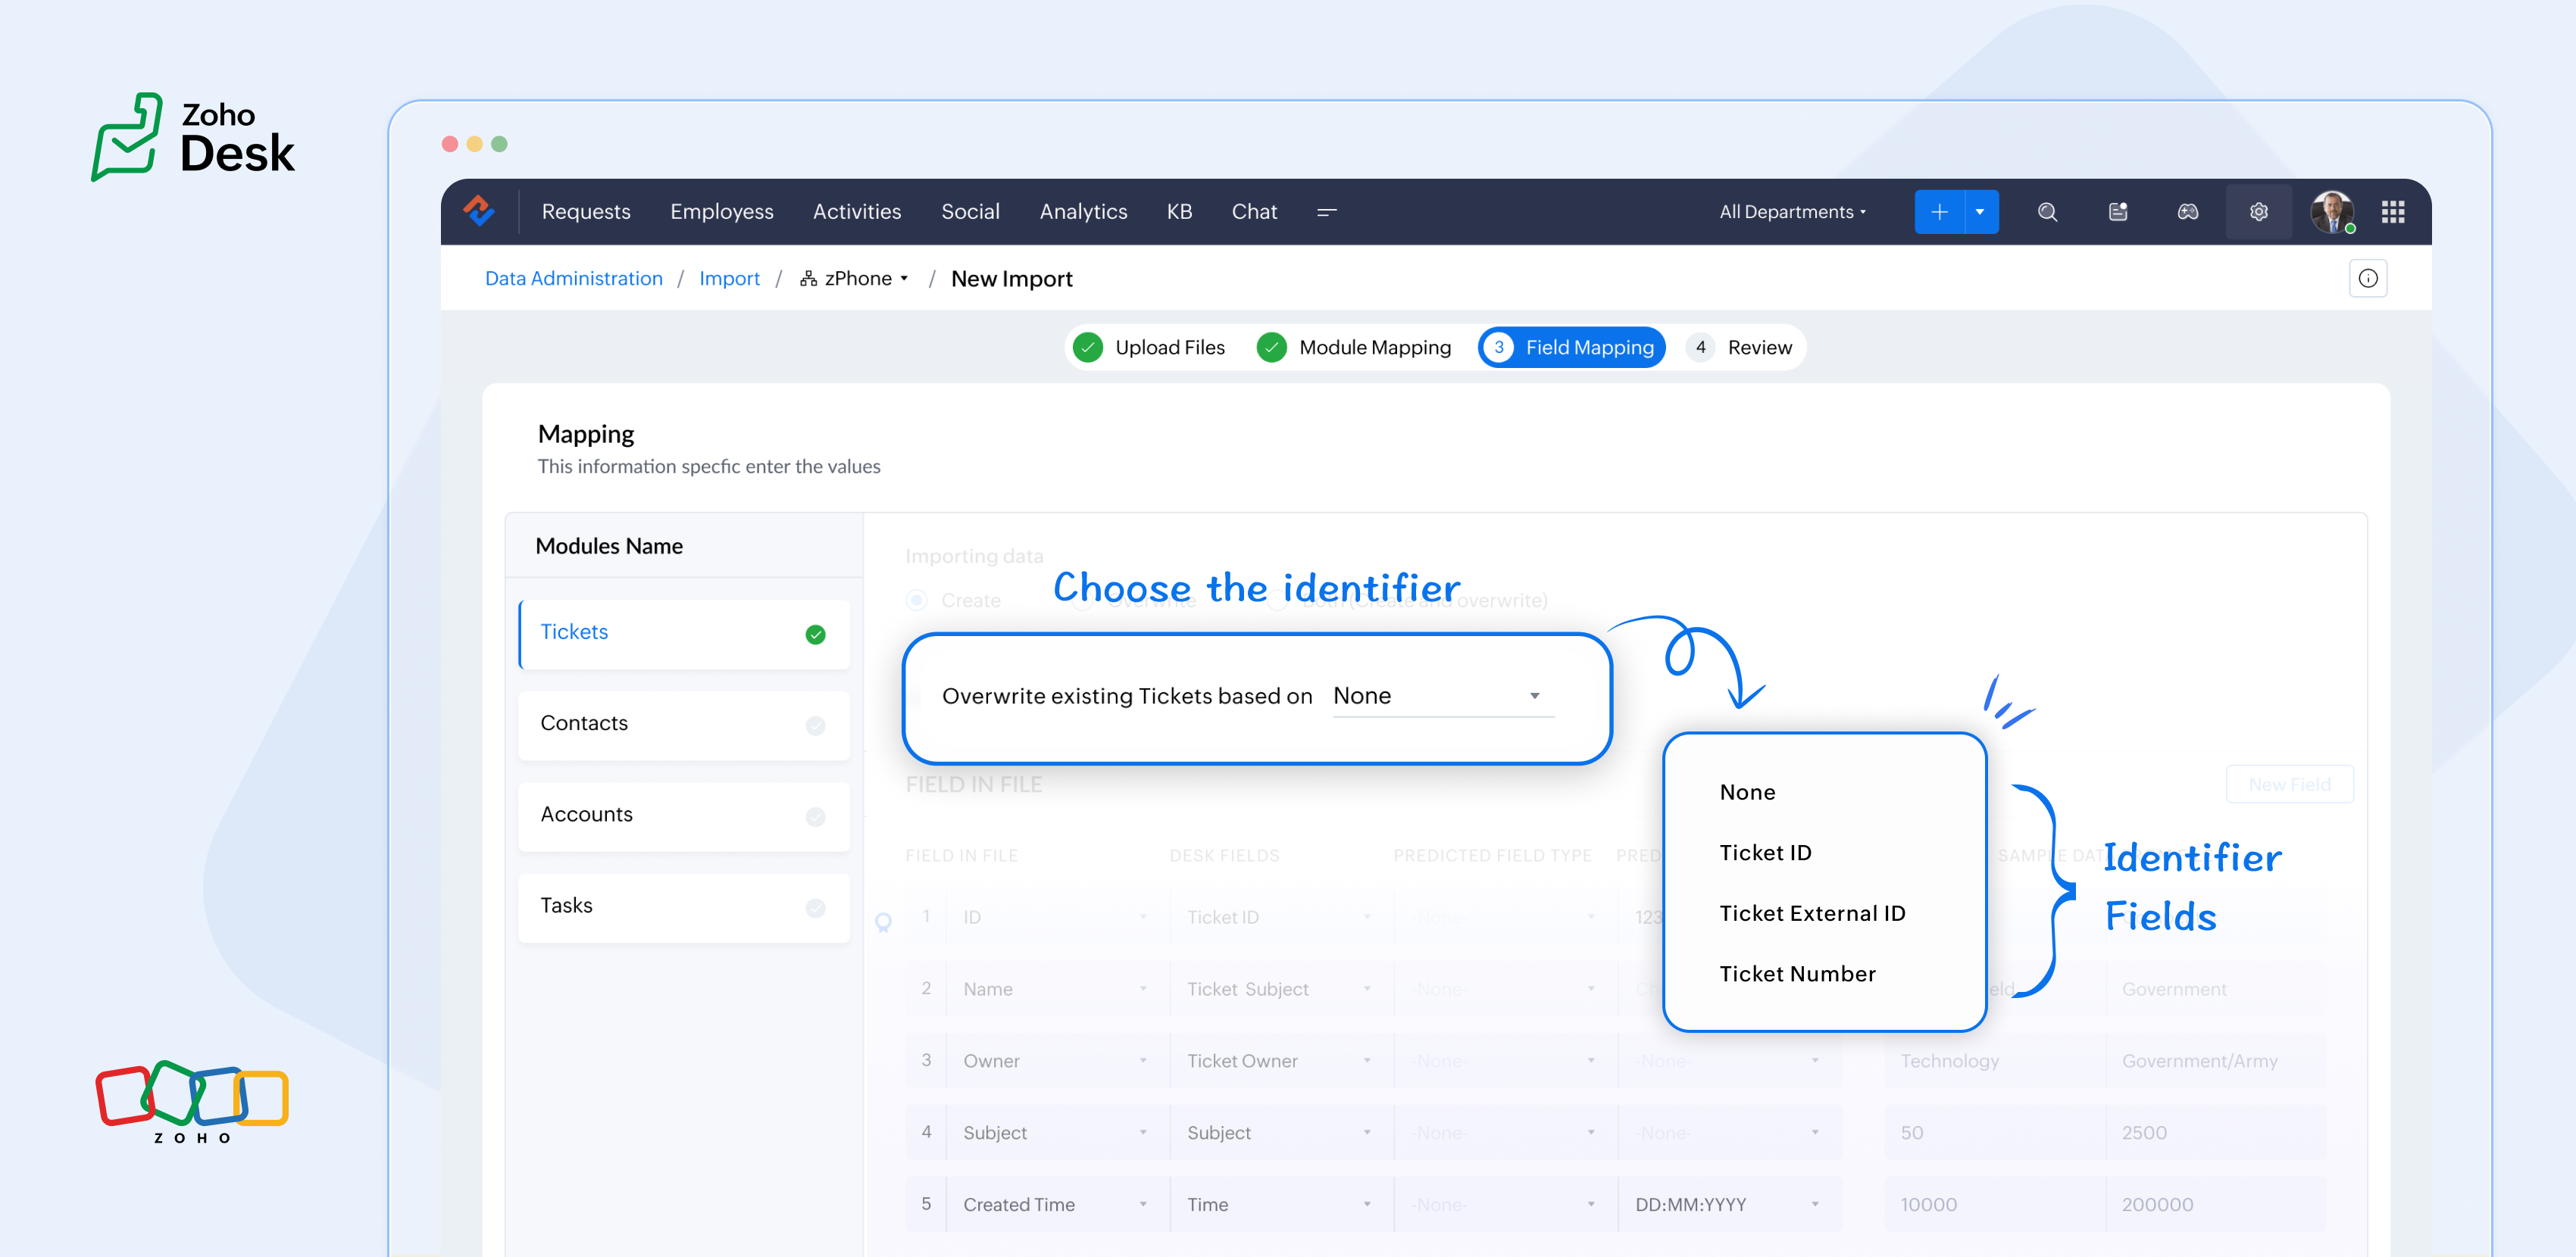2576x1257 pixels.
Task: Open the settings gear icon
Action: [x=2258, y=212]
